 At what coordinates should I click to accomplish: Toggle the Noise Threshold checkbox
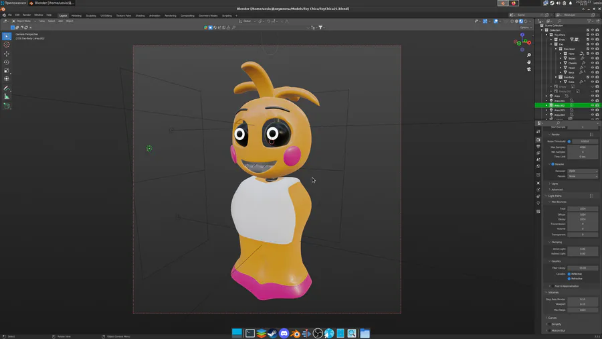click(569, 141)
